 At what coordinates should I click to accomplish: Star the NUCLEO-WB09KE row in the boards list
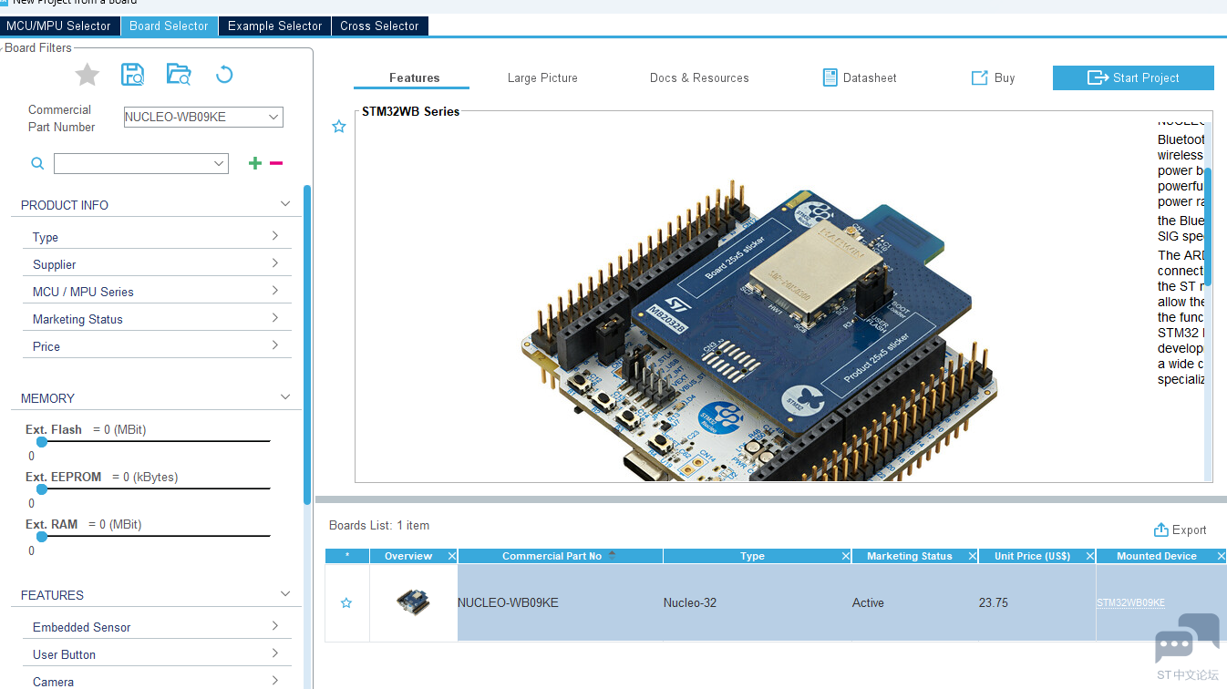346,603
